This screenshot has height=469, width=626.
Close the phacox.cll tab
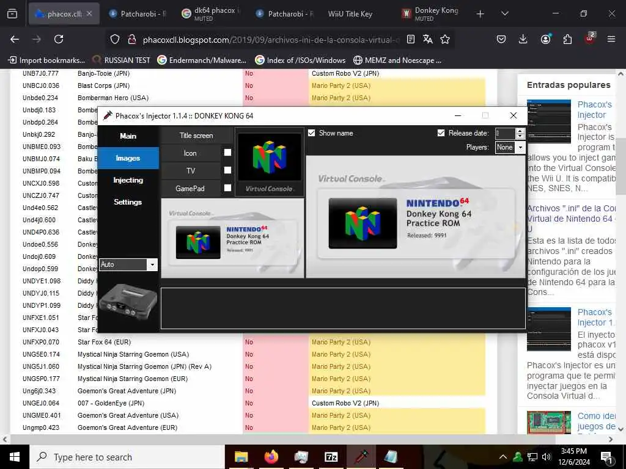(x=89, y=13)
